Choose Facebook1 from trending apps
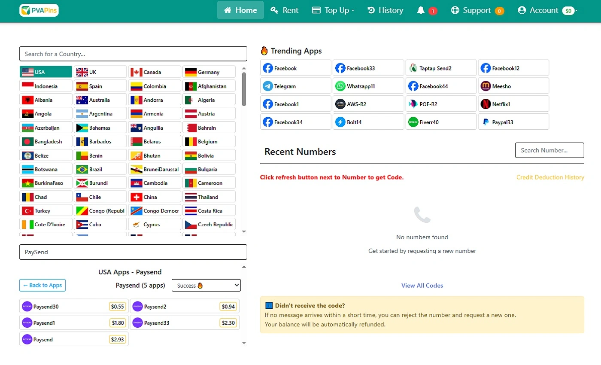The height and width of the screenshot is (365, 601). point(296,104)
